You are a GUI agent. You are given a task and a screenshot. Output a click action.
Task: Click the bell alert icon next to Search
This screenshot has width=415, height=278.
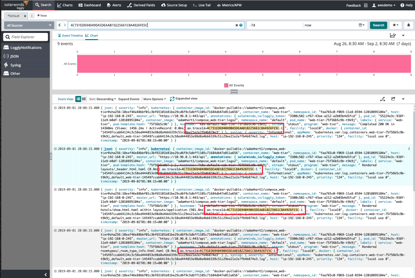click(409, 25)
